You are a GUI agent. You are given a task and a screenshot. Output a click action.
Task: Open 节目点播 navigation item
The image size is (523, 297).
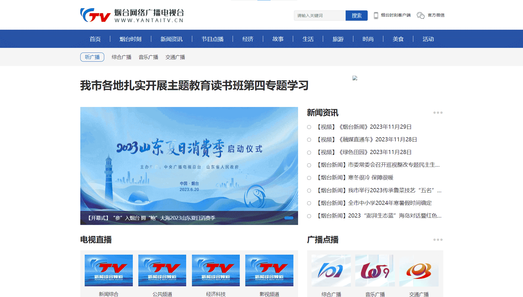pyautogui.click(x=213, y=39)
